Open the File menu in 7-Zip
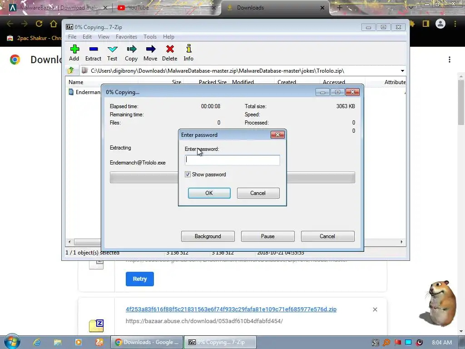Image resolution: width=465 pixels, height=349 pixels. click(x=72, y=37)
